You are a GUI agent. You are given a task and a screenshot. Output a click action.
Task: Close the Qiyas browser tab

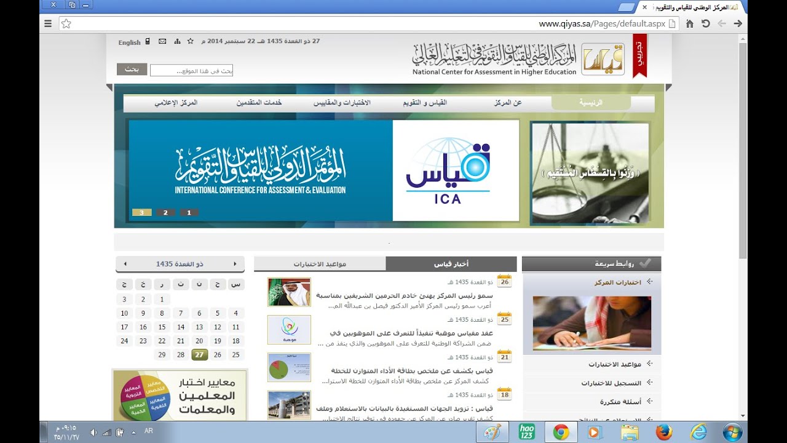pyautogui.click(x=644, y=7)
